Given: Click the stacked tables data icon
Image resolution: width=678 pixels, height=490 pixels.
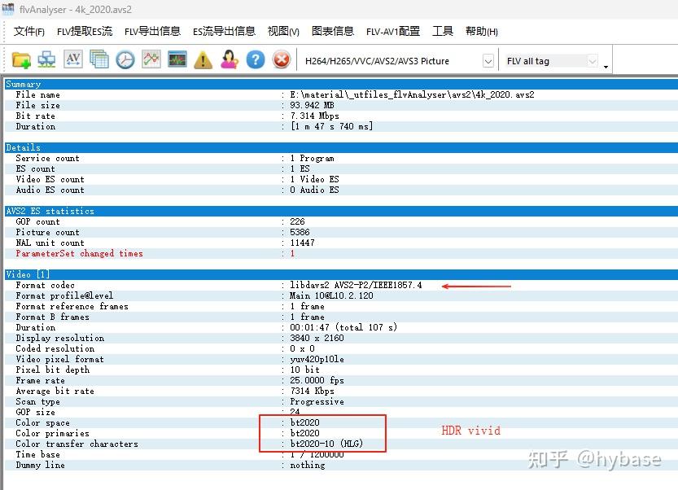Looking at the screenshot, I should pyautogui.click(x=98, y=59).
